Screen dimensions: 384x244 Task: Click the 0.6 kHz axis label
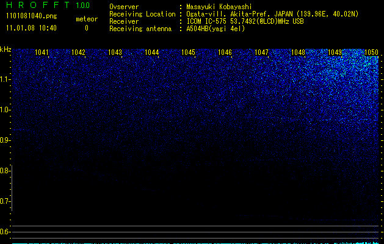pyautogui.click(x=5, y=232)
